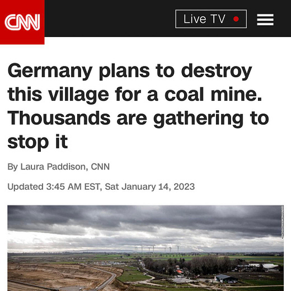This screenshot has height=291, width=291.
Task: Open the aerial coal mine photo
Action: [x=145, y=248]
